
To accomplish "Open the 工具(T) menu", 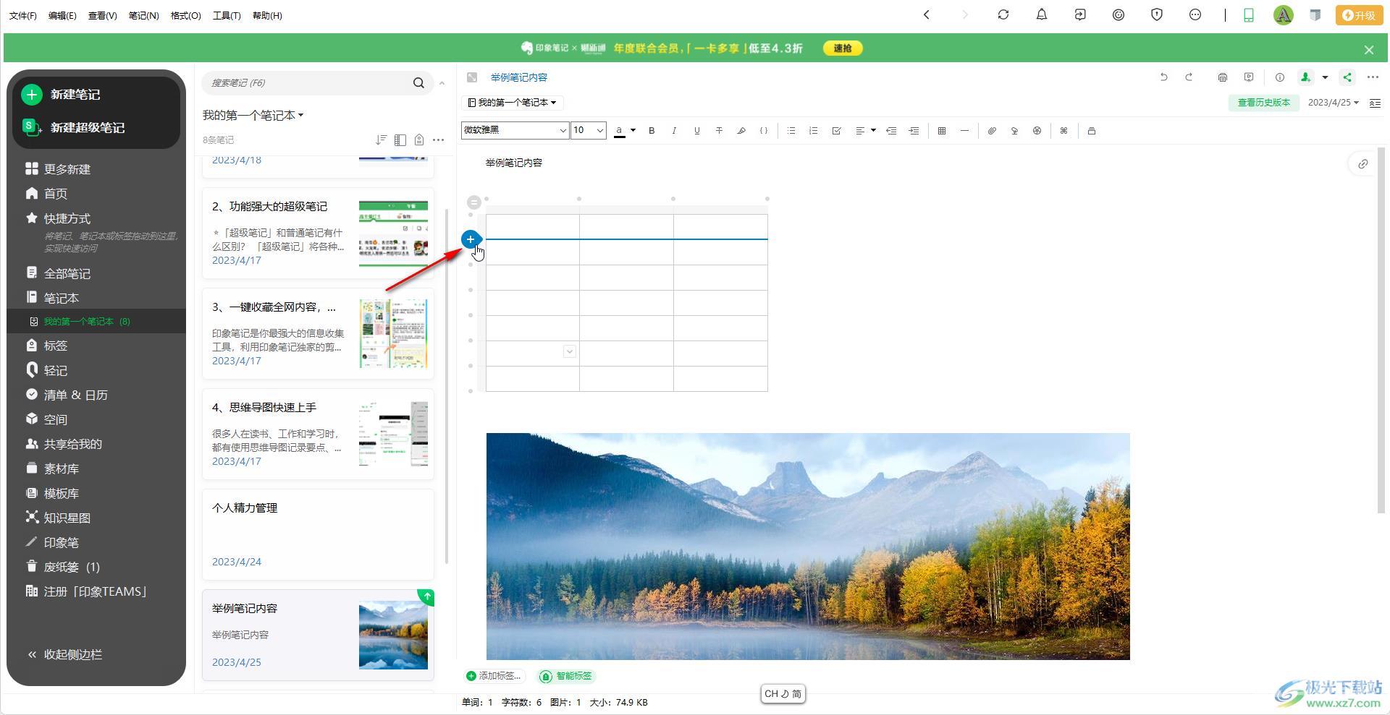I will pyautogui.click(x=227, y=15).
